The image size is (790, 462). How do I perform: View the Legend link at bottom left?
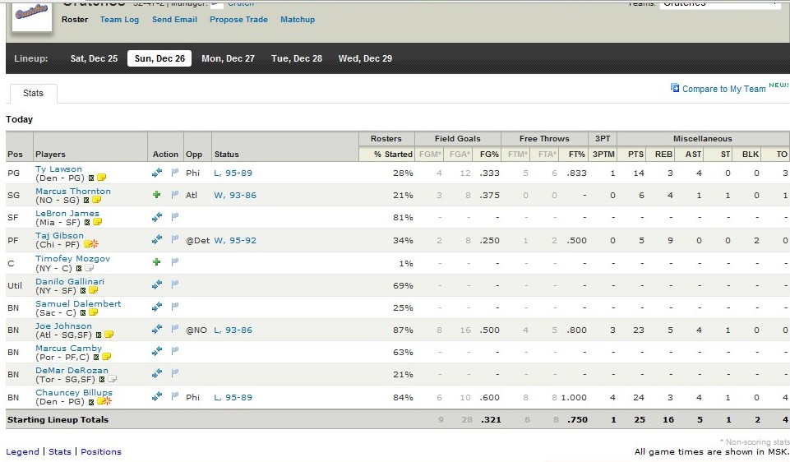22,451
